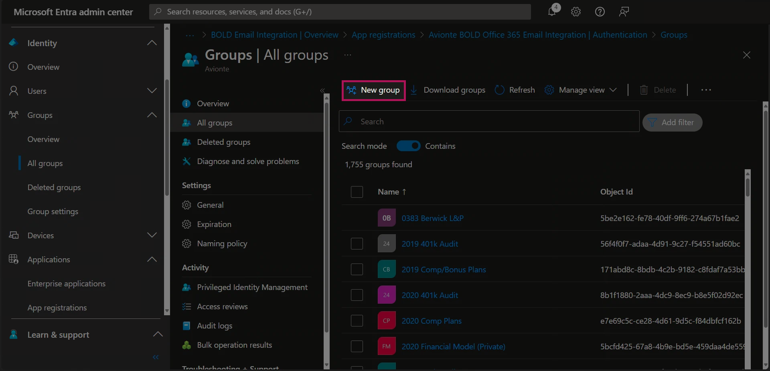Open the 0383 Berwick L&P group link
Screen dimensions: 770x371
click(x=432, y=218)
